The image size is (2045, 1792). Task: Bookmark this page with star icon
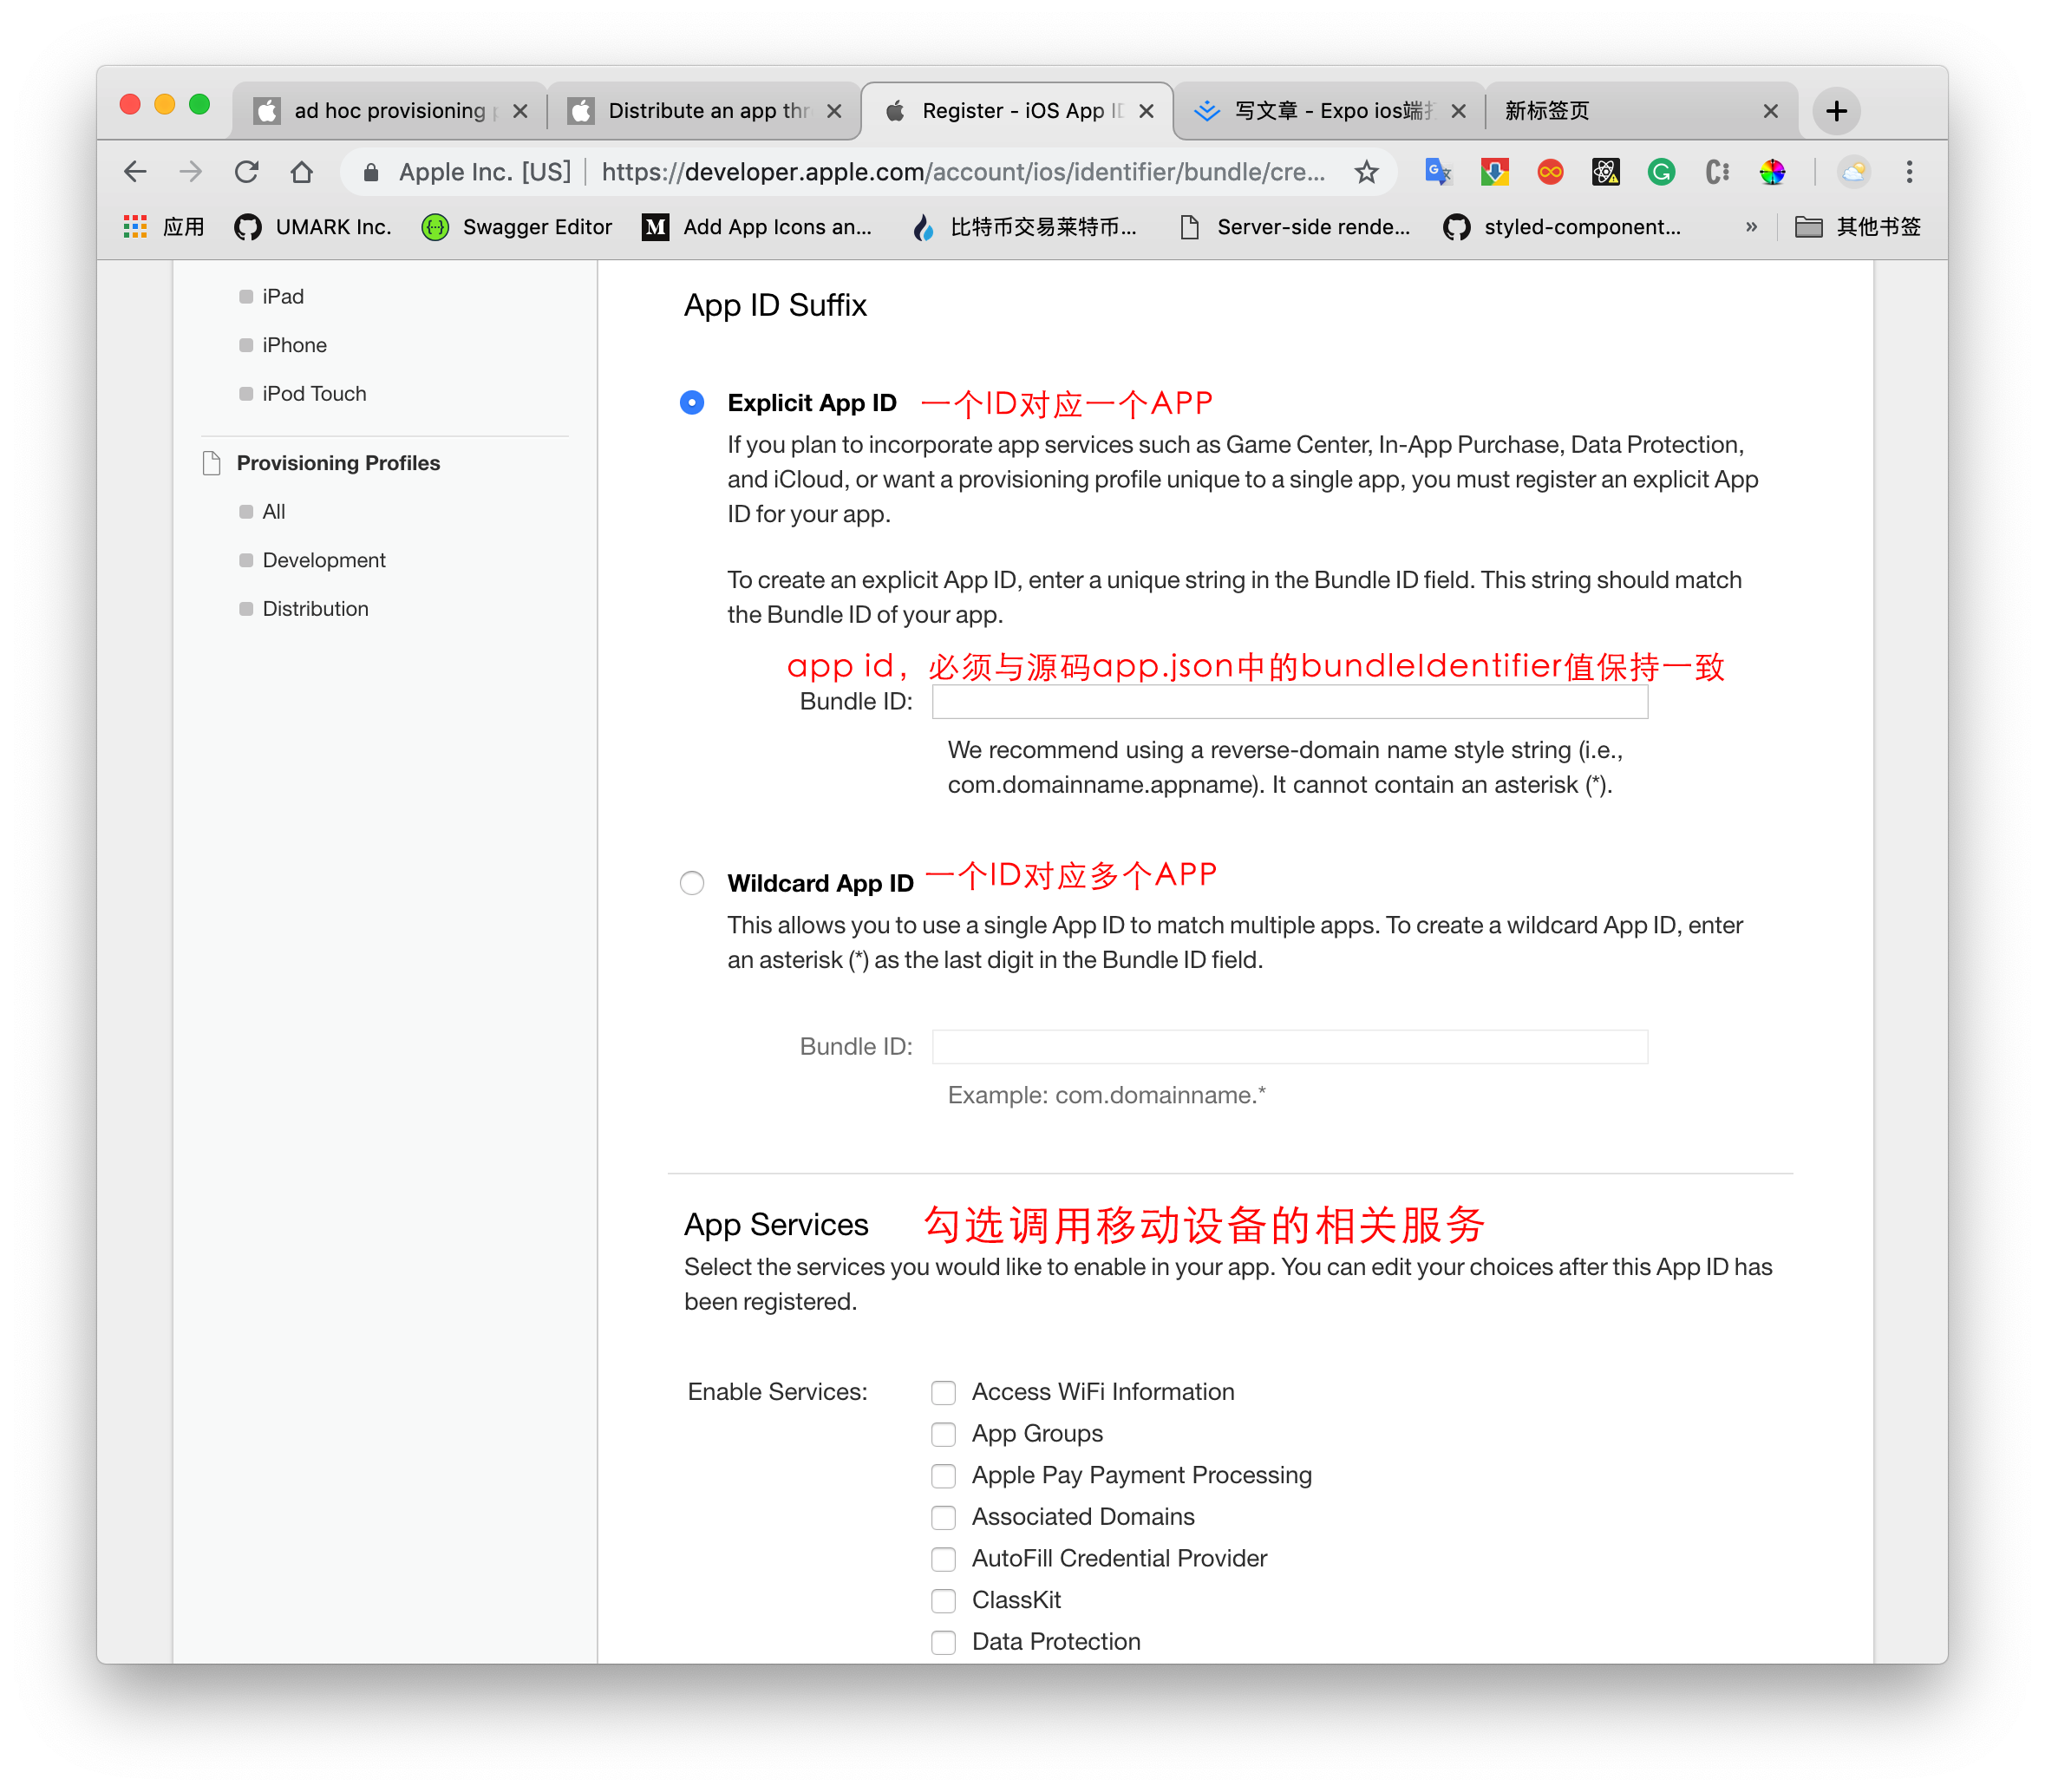(x=1366, y=172)
